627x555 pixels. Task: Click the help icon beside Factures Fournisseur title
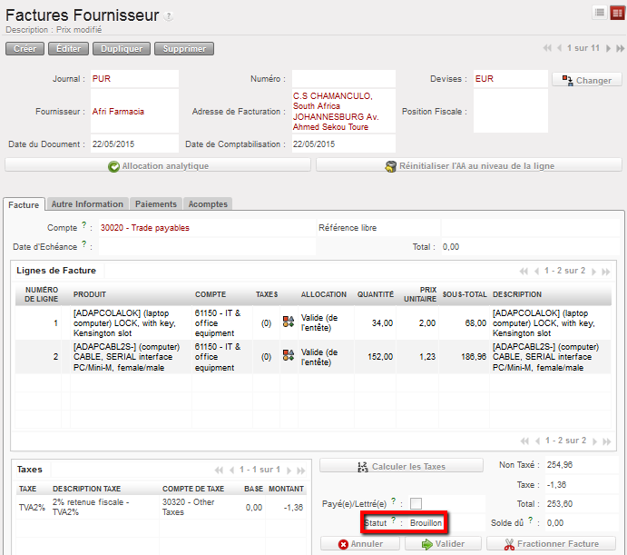(x=169, y=17)
